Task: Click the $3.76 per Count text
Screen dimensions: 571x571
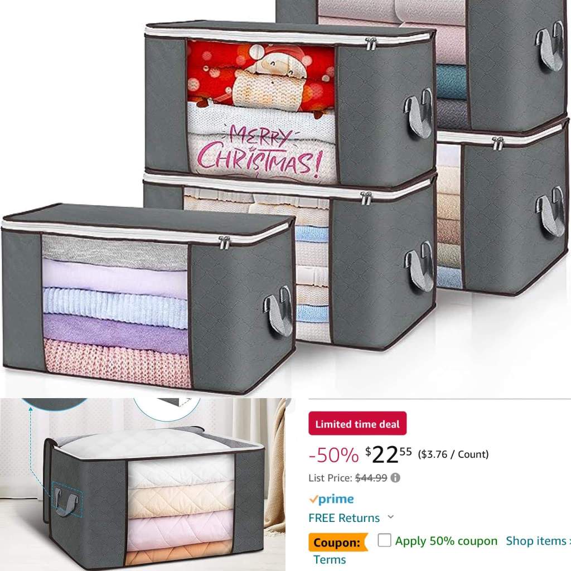Action: (453, 454)
